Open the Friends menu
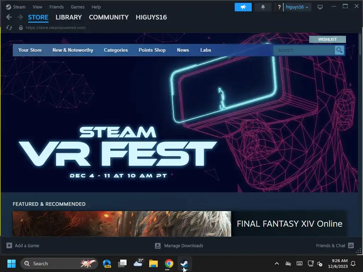The image size is (363, 272). [x=56, y=7]
